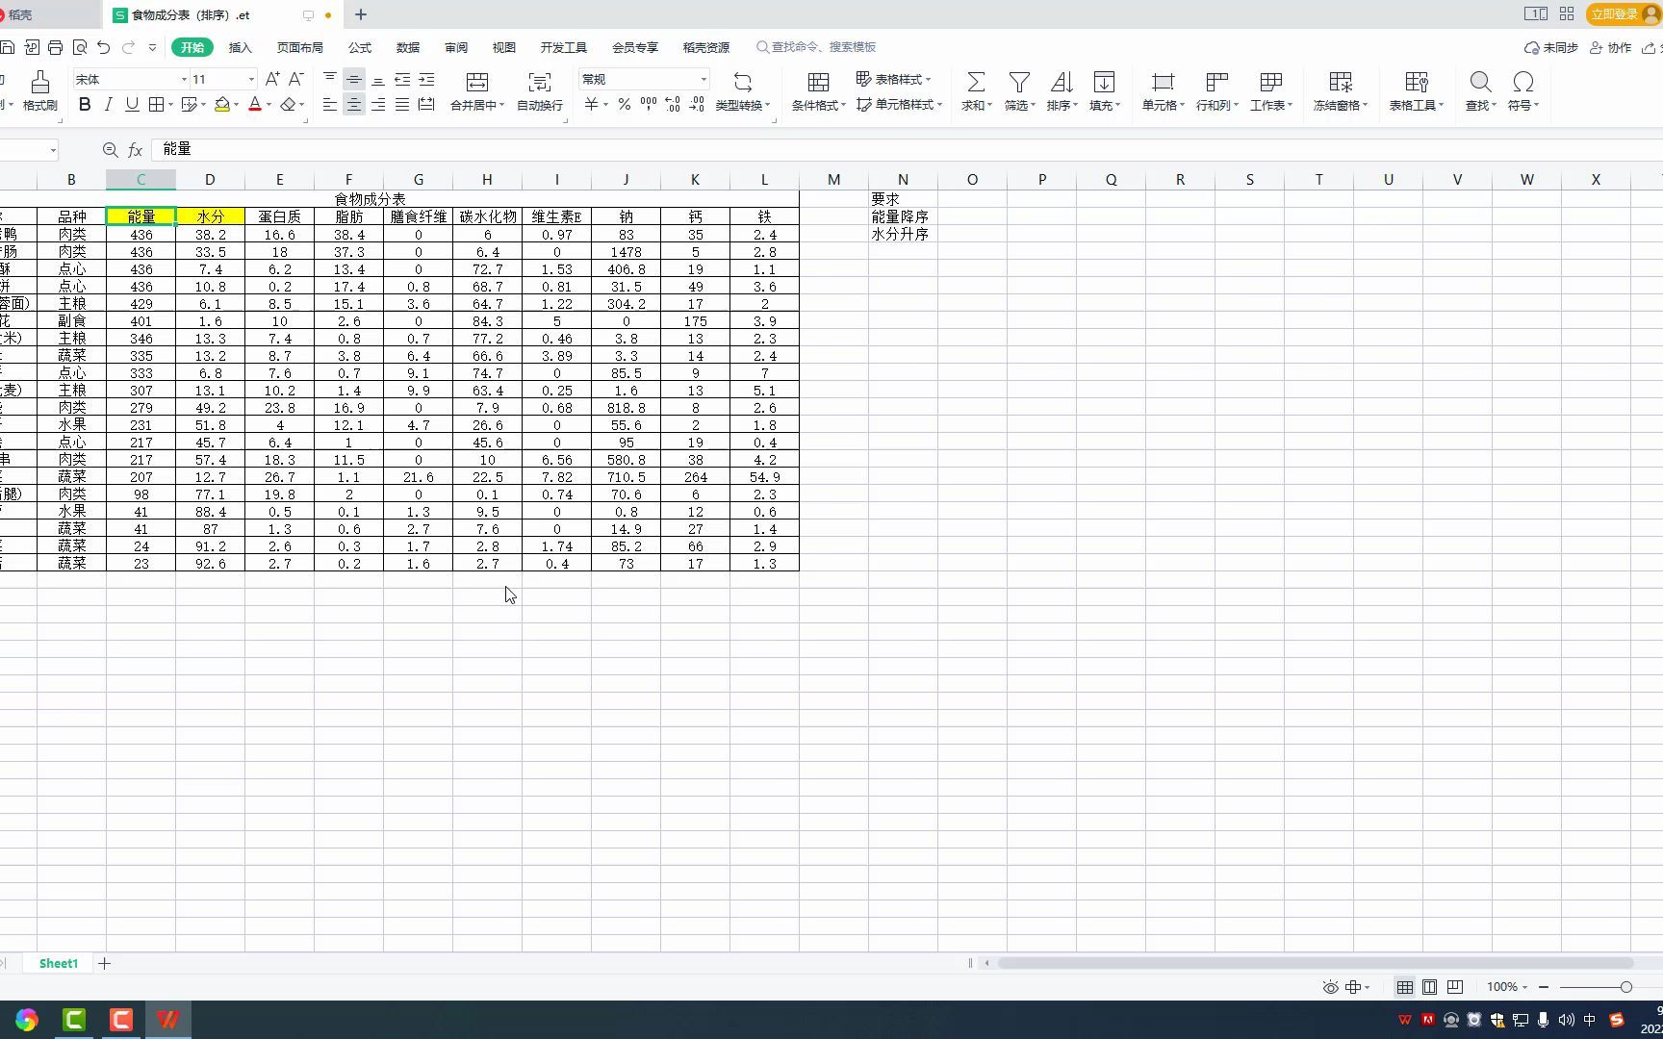Click the formula bar input field
Screen dimensions: 1663x1039
(905, 149)
